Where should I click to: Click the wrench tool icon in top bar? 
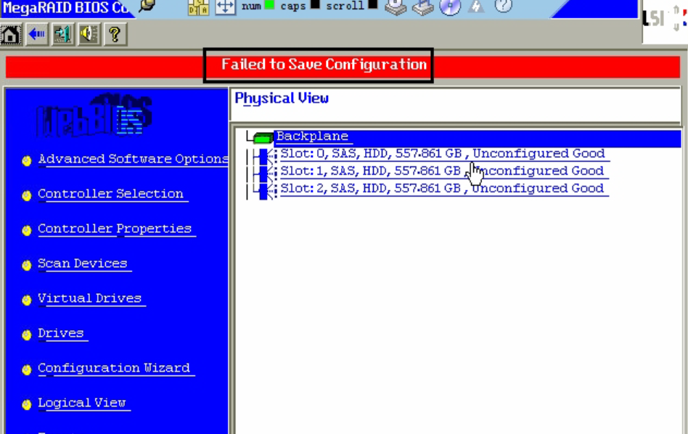147,6
